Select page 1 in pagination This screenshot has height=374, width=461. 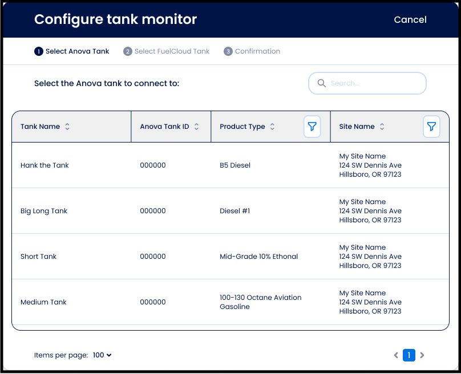409,355
